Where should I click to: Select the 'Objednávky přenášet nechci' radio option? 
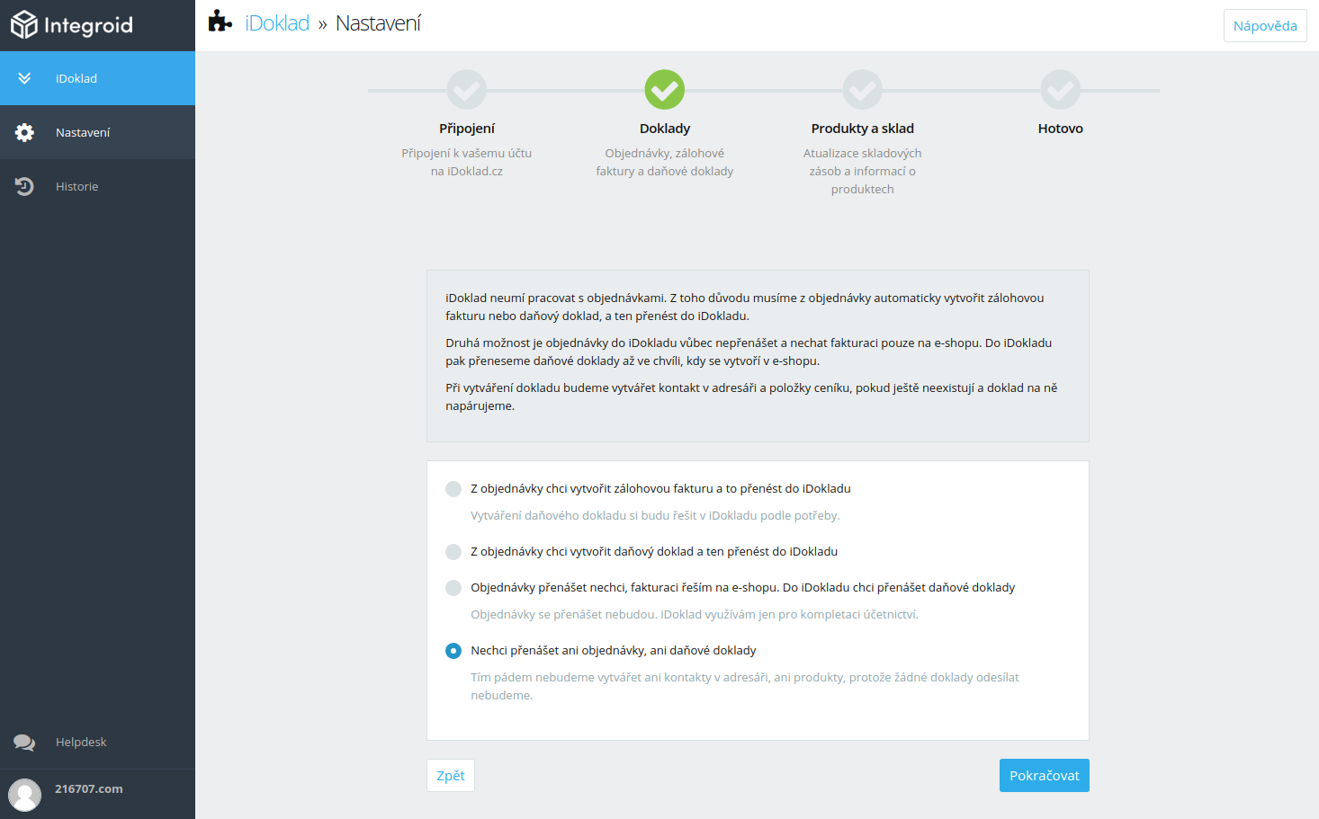453,588
